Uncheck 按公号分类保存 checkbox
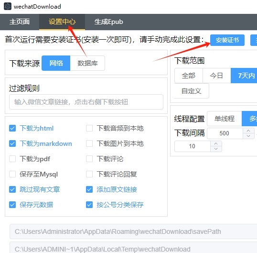The width and height of the screenshot is (257, 253). [89, 205]
